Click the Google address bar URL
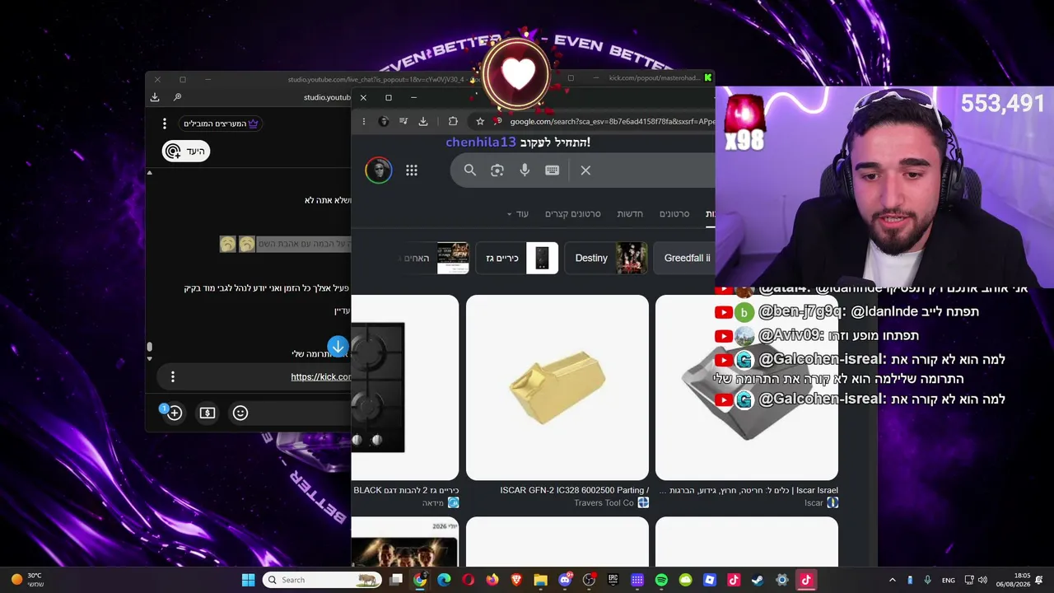The image size is (1054, 593). [612, 121]
